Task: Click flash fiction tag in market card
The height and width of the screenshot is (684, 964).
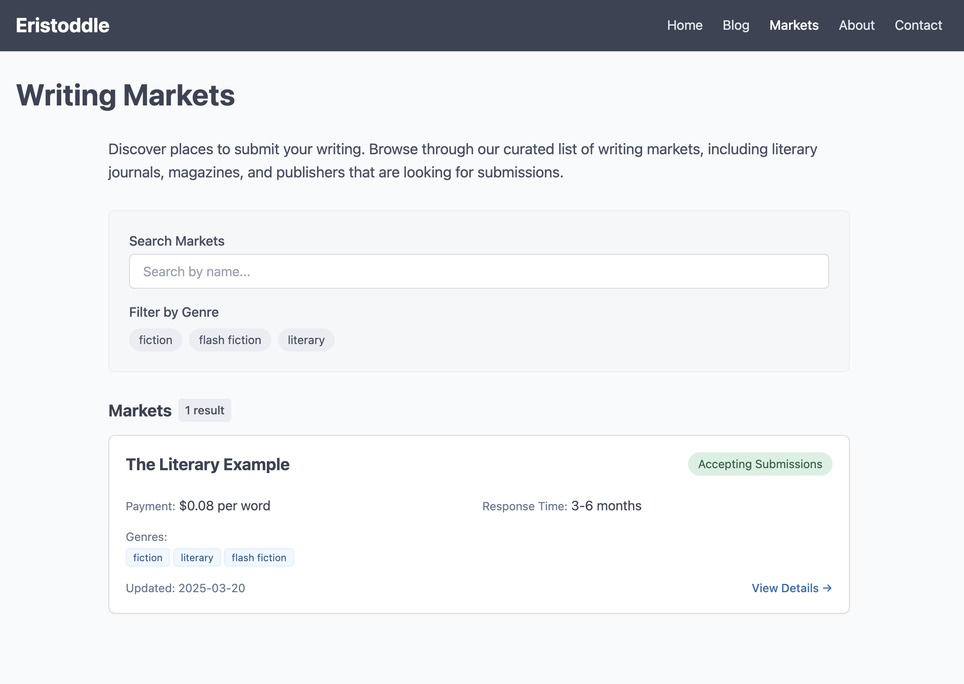Action: coord(259,557)
